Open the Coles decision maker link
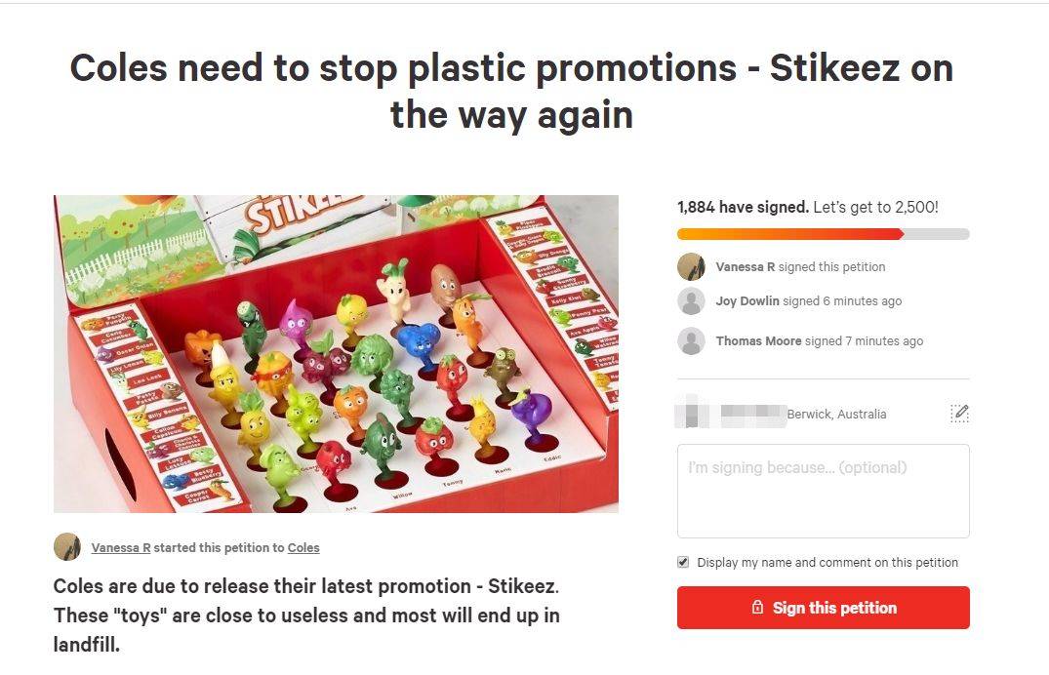 click(303, 548)
